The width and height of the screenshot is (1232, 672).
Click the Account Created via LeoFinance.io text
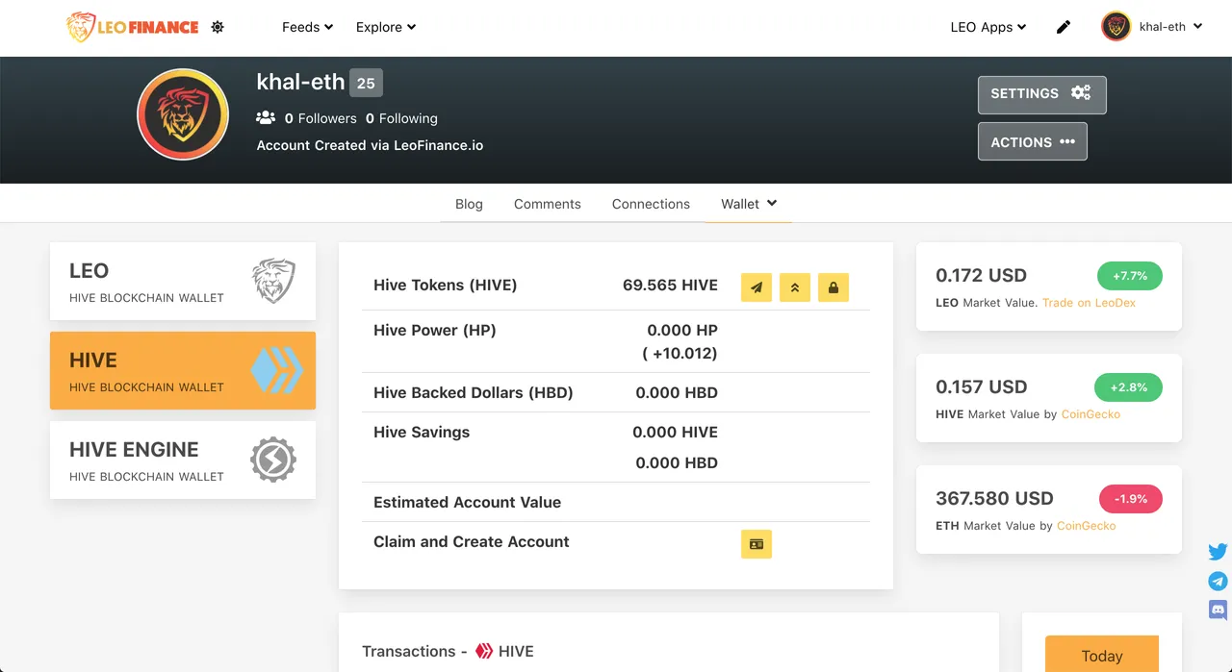pos(370,145)
